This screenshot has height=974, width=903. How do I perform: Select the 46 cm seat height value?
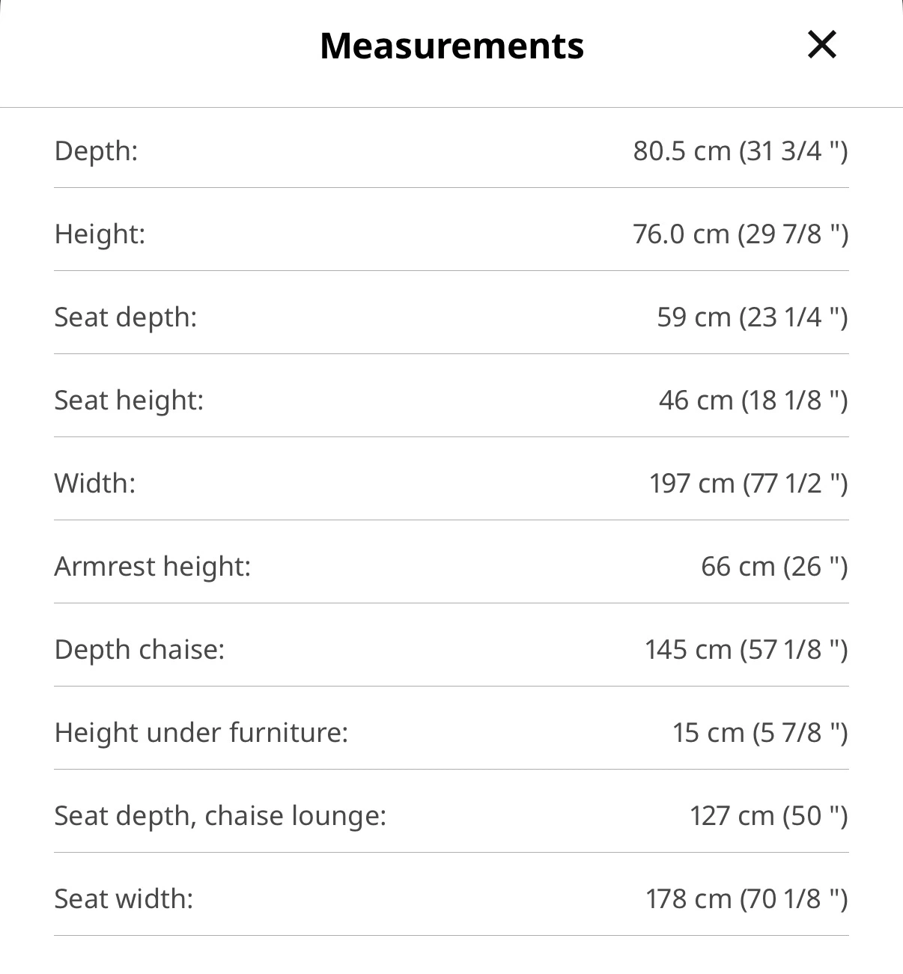point(753,401)
